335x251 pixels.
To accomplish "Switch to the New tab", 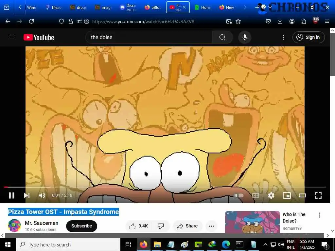I will click(x=227, y=8).
